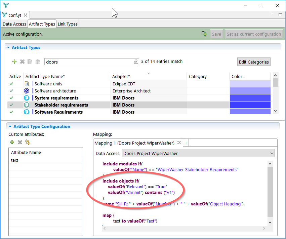Click mapping editor horizontal scroll left arrow

(x=104, y=228)
